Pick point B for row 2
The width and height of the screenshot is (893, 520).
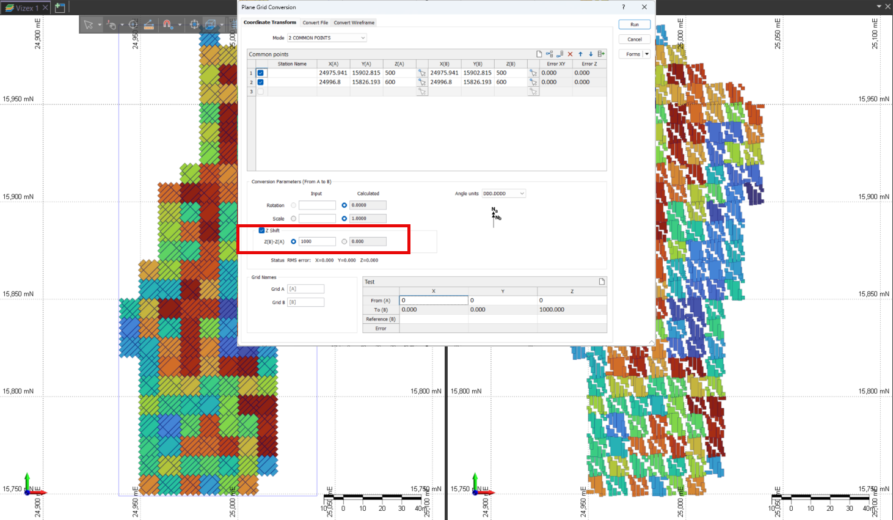click(533, 82)
